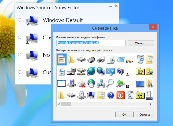This screenshot has width=173, height=126.
Task: Select the network drive icon
Action: [x=81, y=71]
